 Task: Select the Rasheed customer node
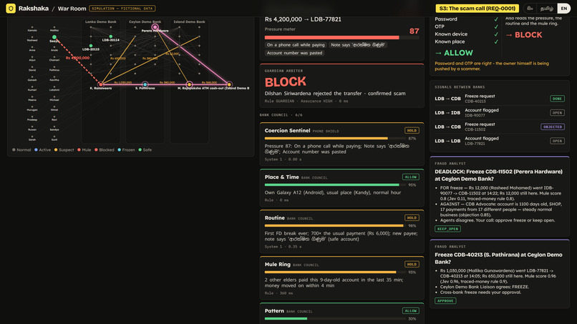(x=32, y=37)
